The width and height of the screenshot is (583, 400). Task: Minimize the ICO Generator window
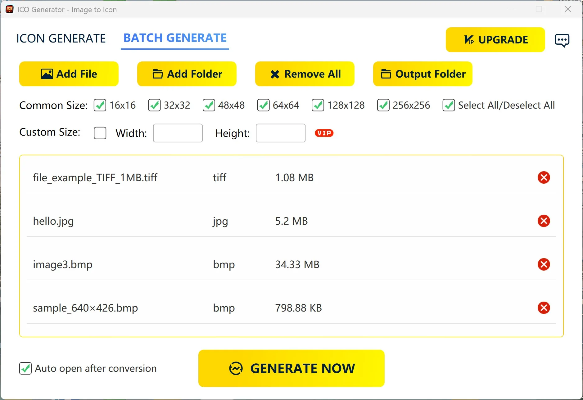[x=511, y=9]
